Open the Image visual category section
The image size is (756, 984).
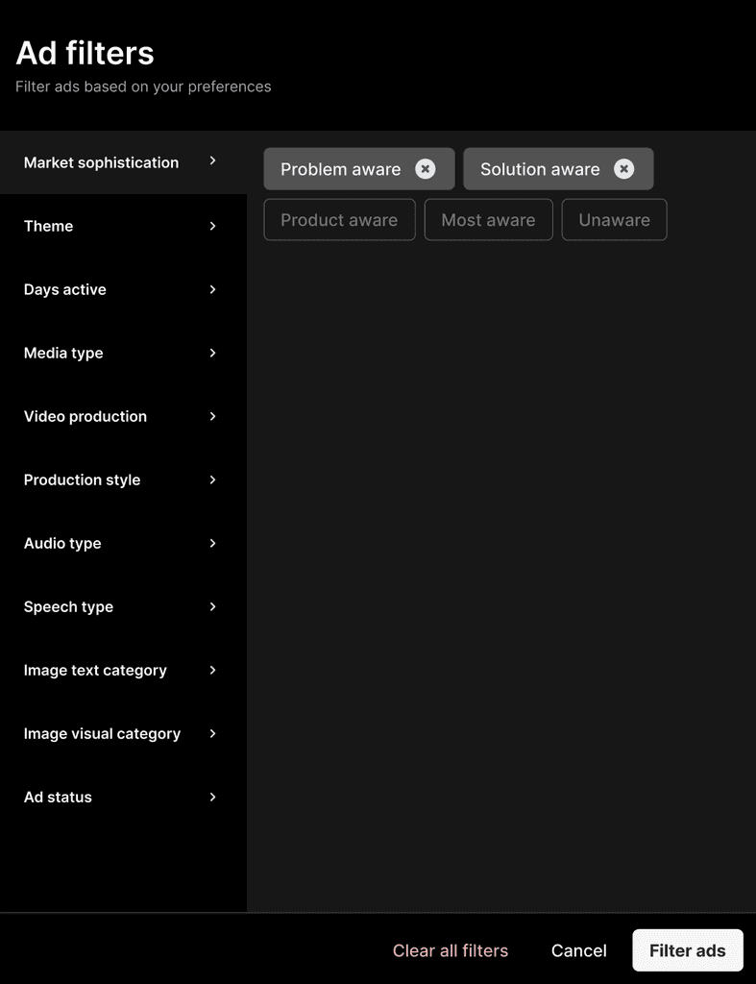tap(123, 733)
